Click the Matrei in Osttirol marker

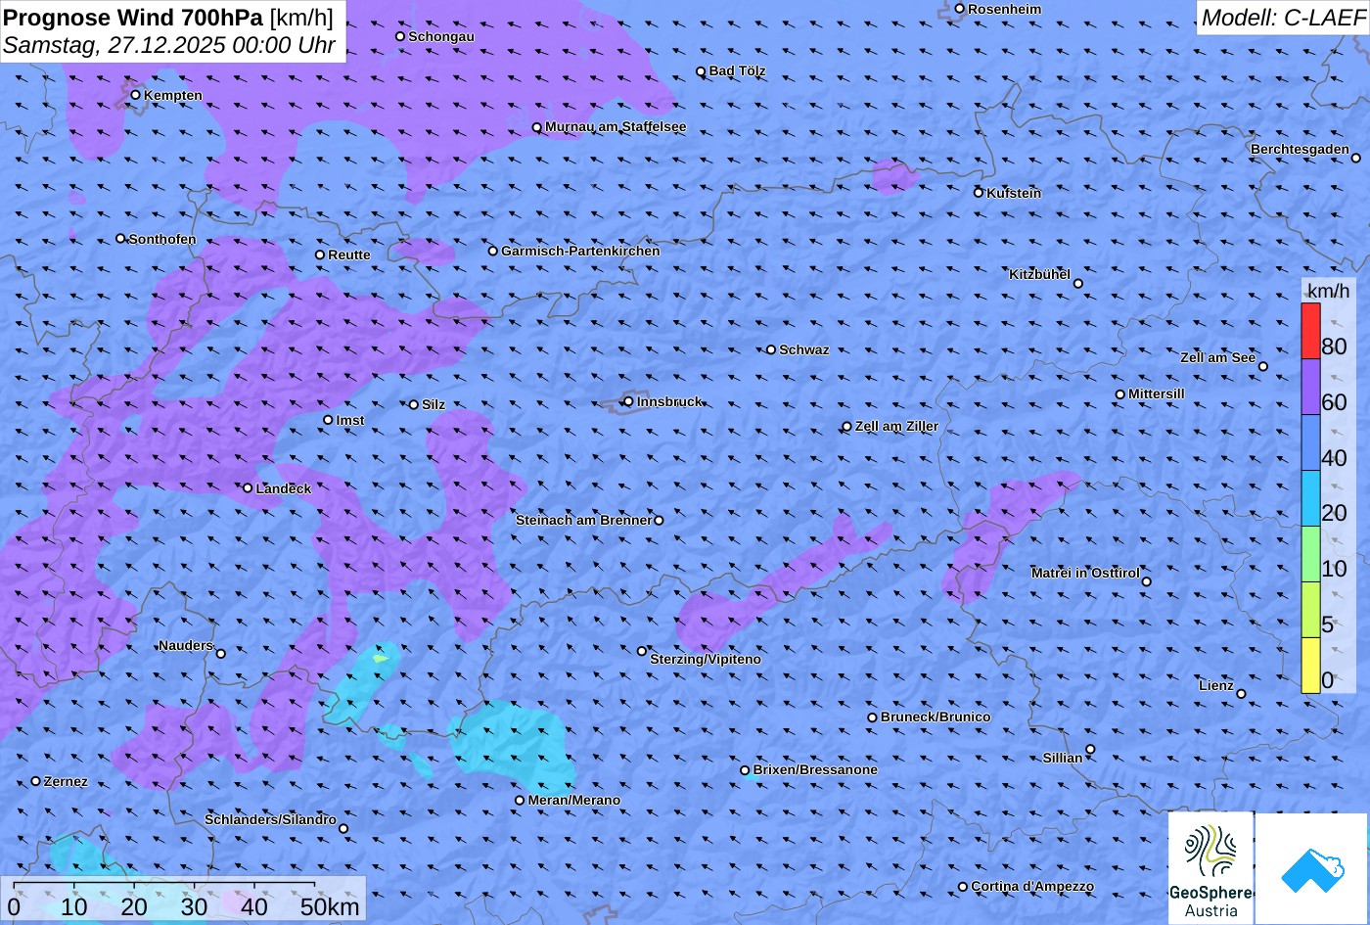[x=1147, y=581]
